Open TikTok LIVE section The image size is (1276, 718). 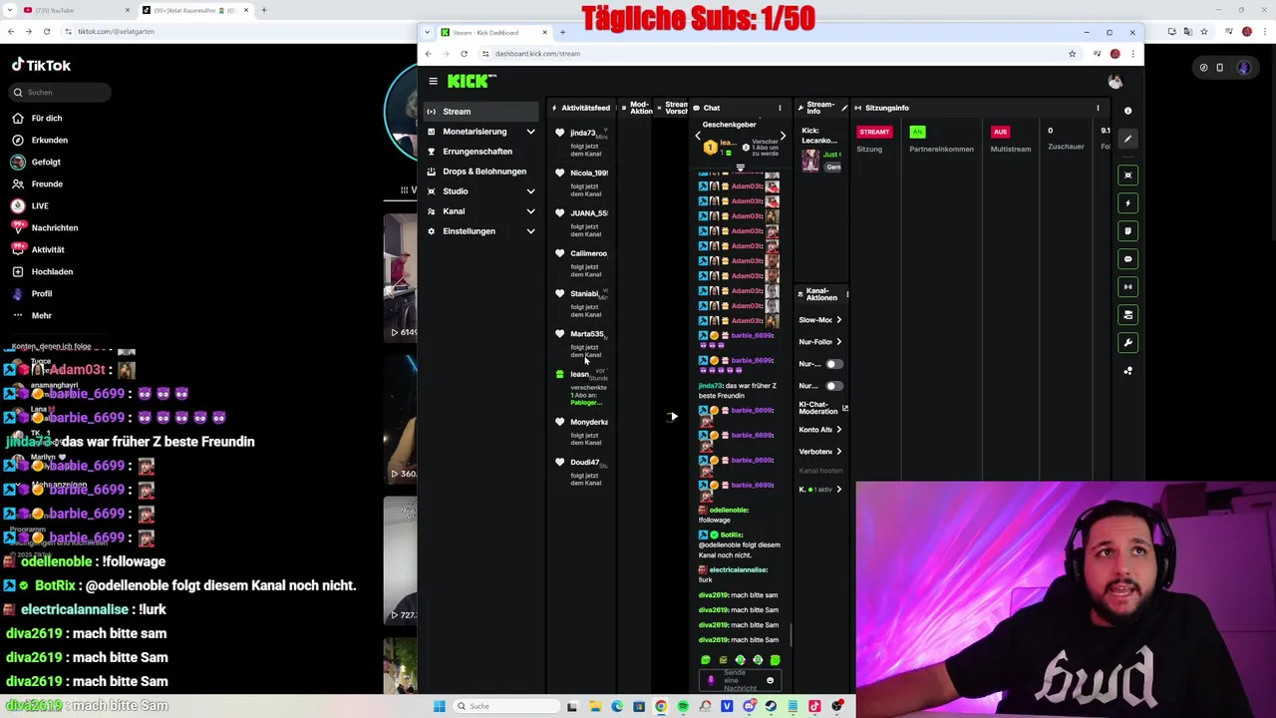pos(40,206)
